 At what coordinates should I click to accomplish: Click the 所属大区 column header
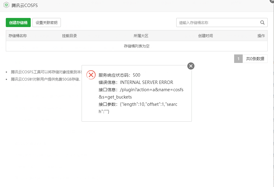pyautogui.click(x=141, y=36)
